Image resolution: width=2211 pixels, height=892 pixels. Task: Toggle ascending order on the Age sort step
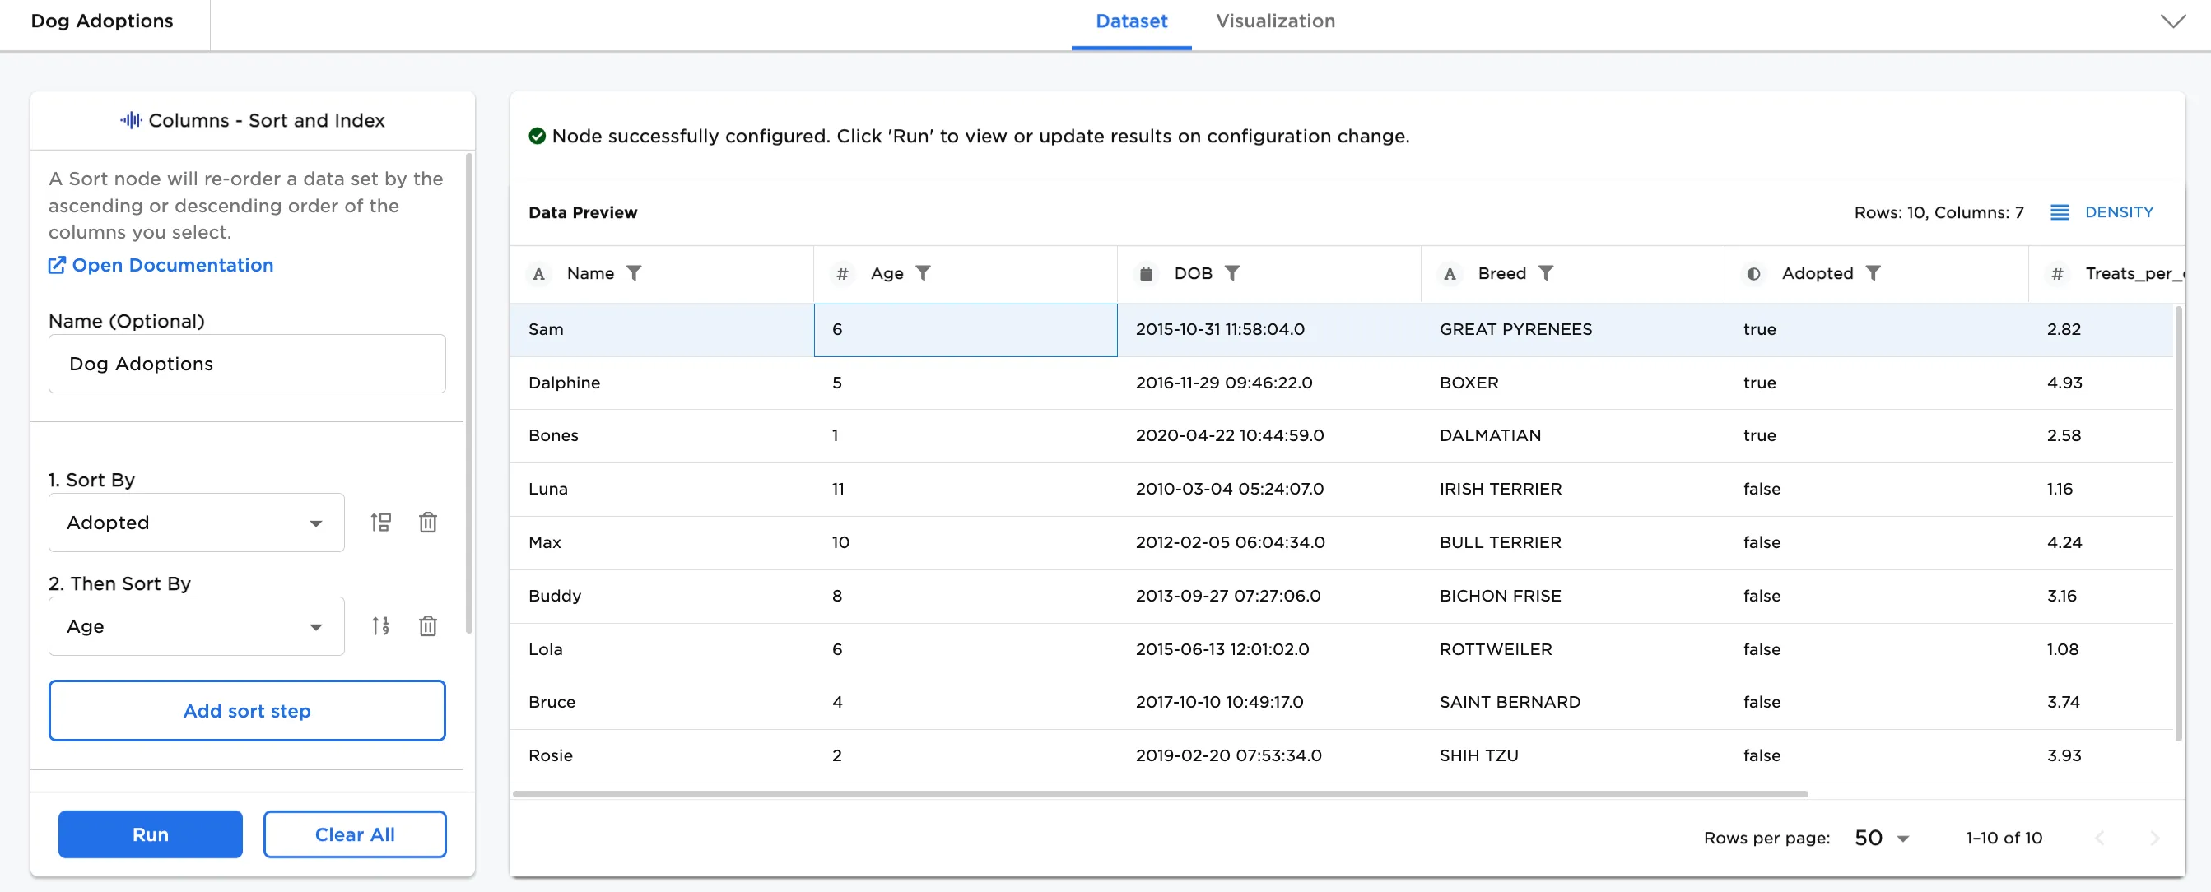381,626
